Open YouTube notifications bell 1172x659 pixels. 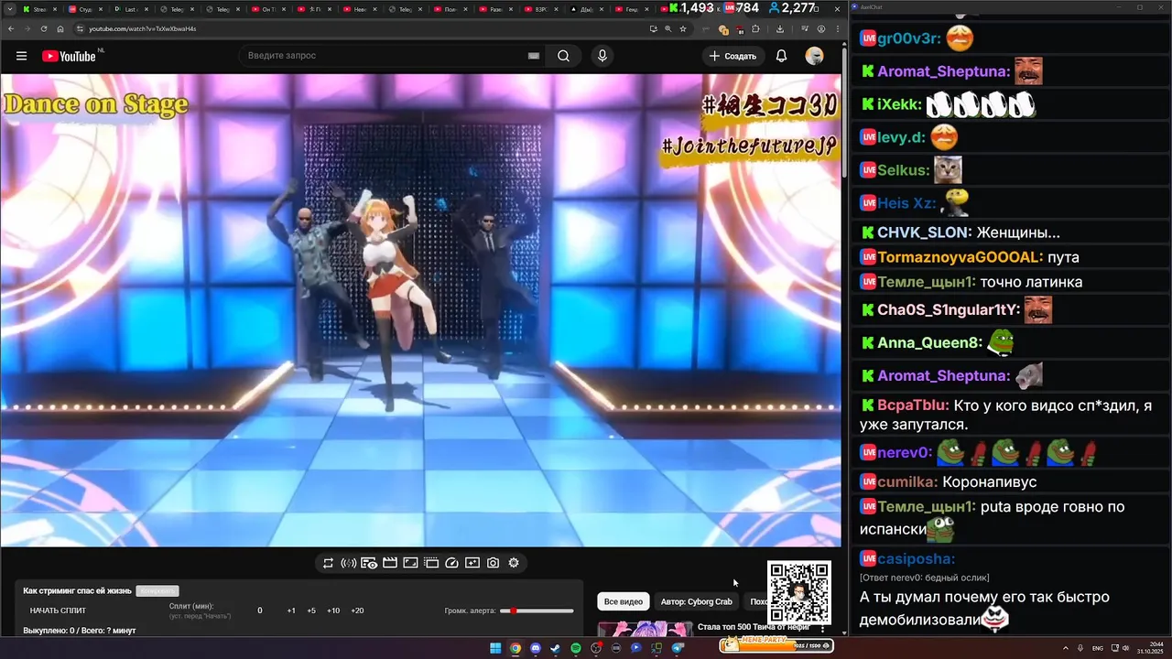coord(781,56)
